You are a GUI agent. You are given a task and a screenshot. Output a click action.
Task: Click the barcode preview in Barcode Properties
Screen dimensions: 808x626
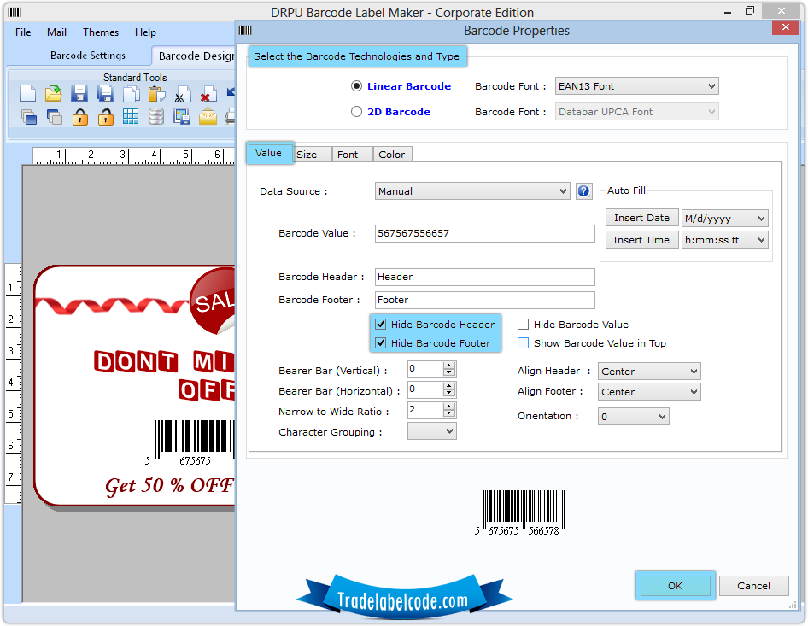(520, 513)
